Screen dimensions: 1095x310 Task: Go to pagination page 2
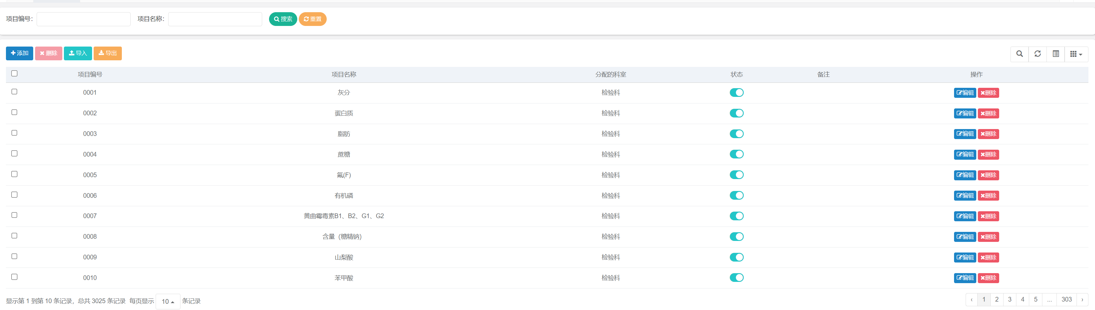click(997, 299)
